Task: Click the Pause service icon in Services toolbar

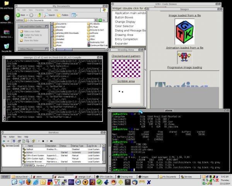Action: tap(47, 141)
